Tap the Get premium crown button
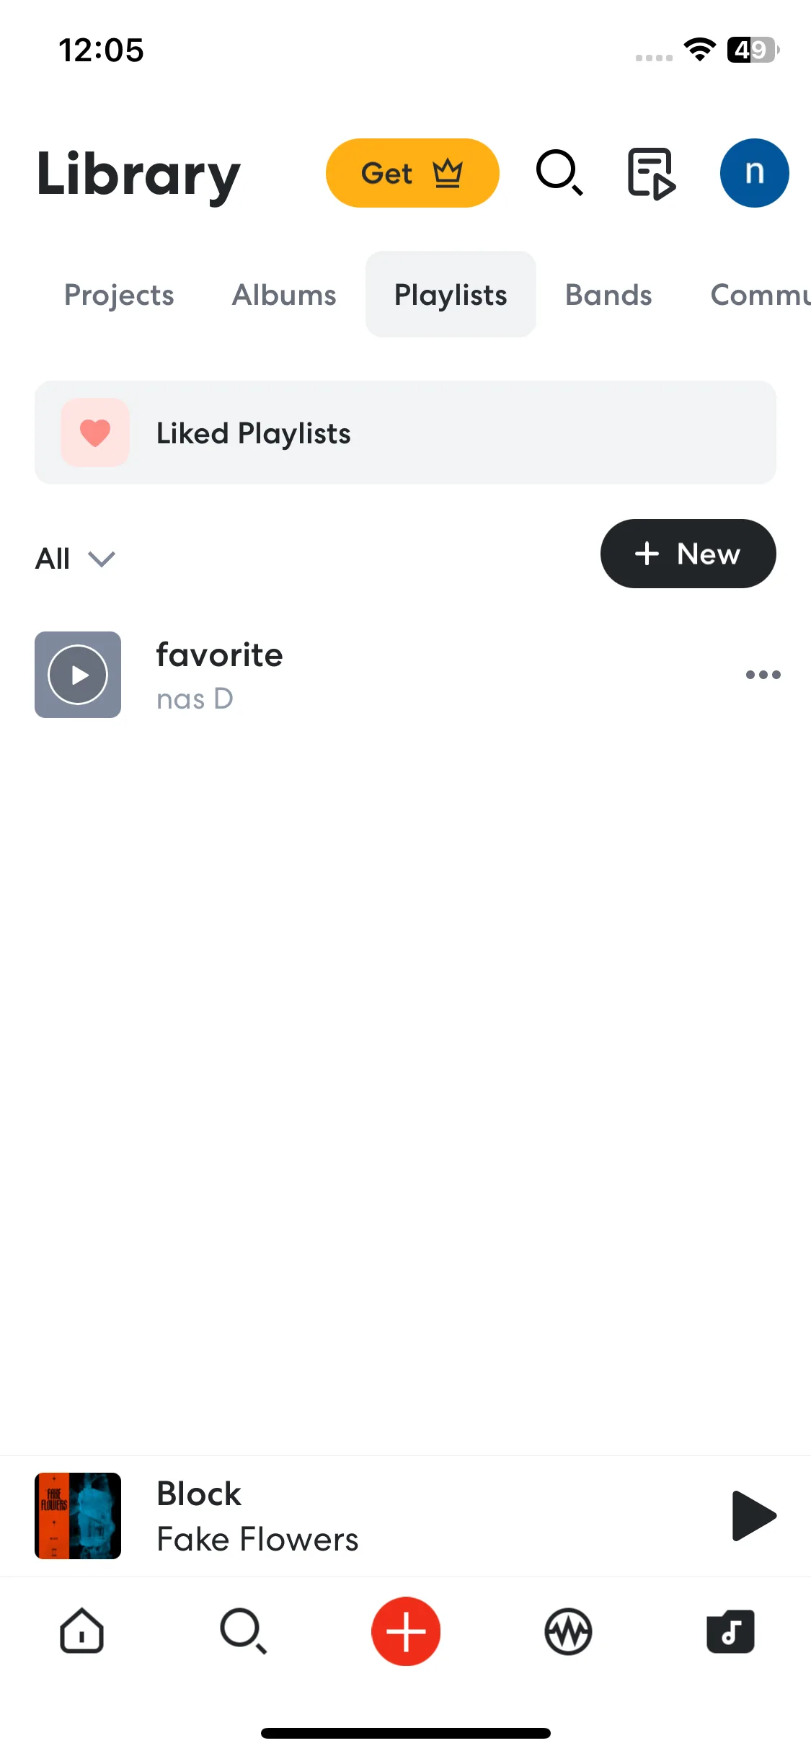 (x=412, y=173)
